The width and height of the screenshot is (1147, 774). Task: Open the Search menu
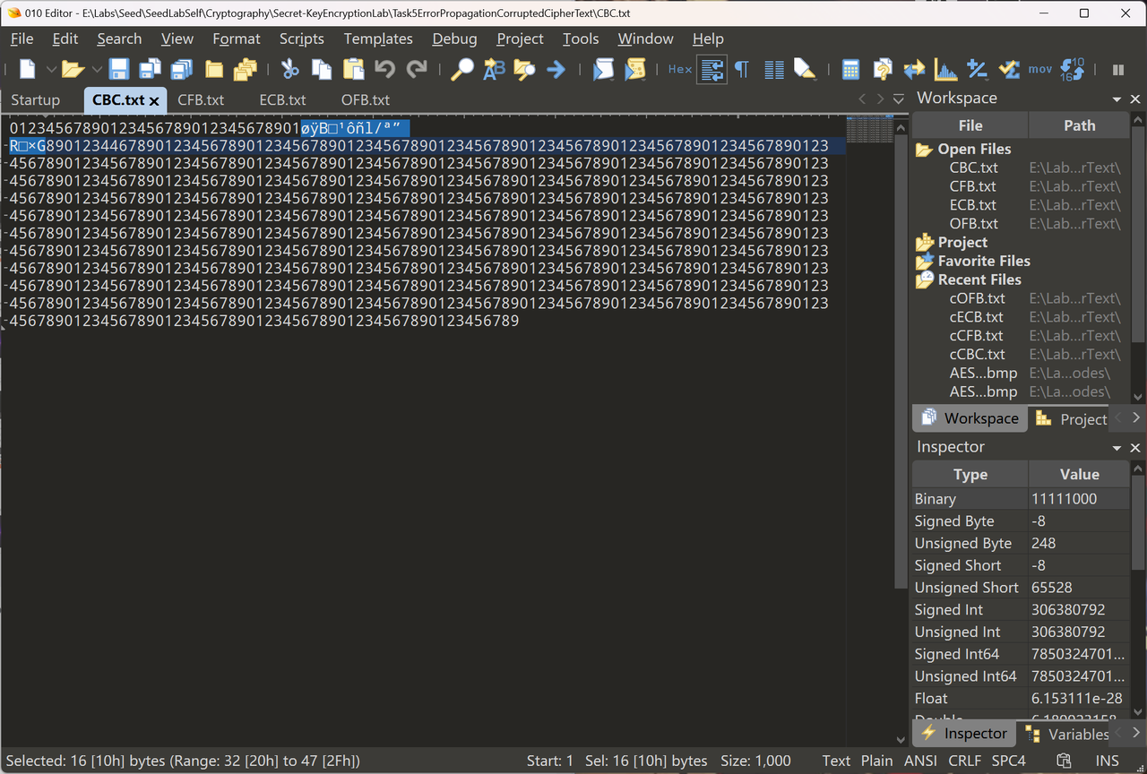pyautogui.click(x=119, y=39)
